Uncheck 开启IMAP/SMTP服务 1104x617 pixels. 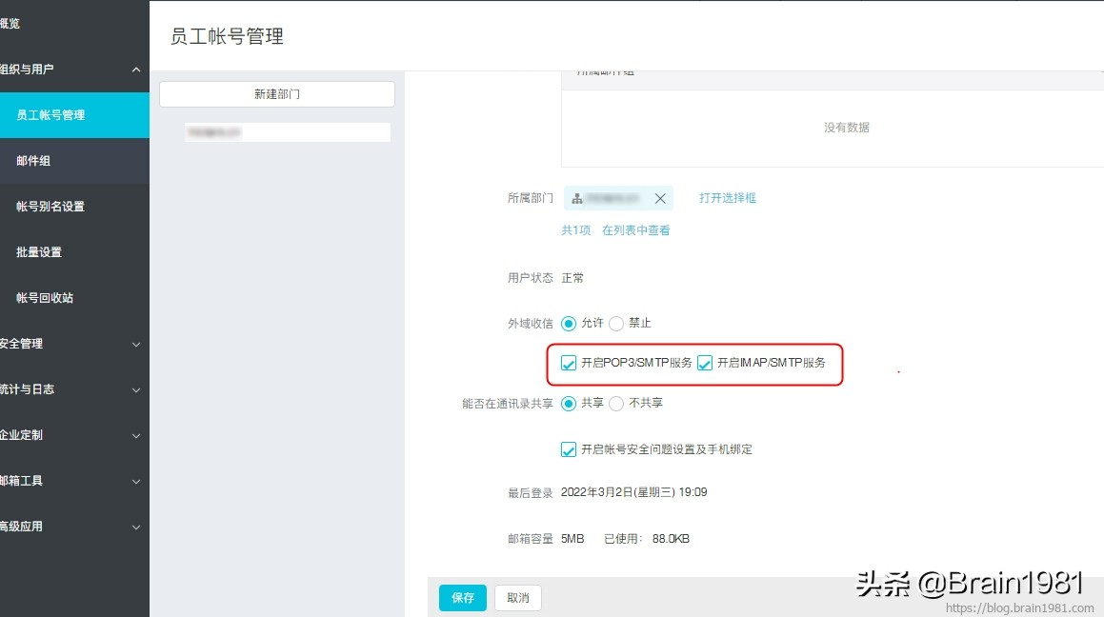click(705, 363)
